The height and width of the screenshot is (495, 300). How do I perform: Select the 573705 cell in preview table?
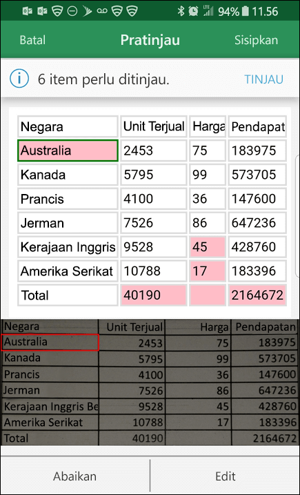(257, 175)
